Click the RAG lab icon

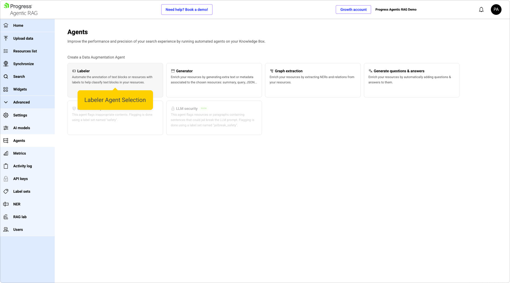(6, 217)
